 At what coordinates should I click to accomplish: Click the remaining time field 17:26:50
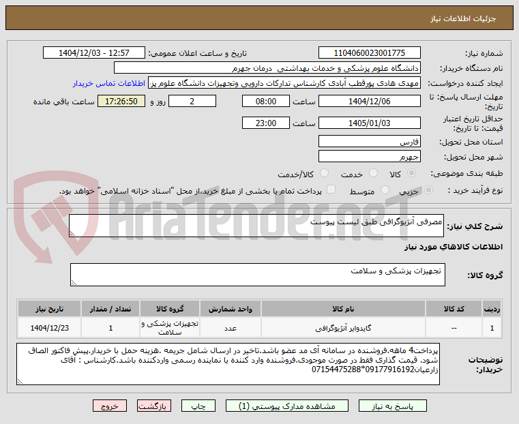coord(121,101)
